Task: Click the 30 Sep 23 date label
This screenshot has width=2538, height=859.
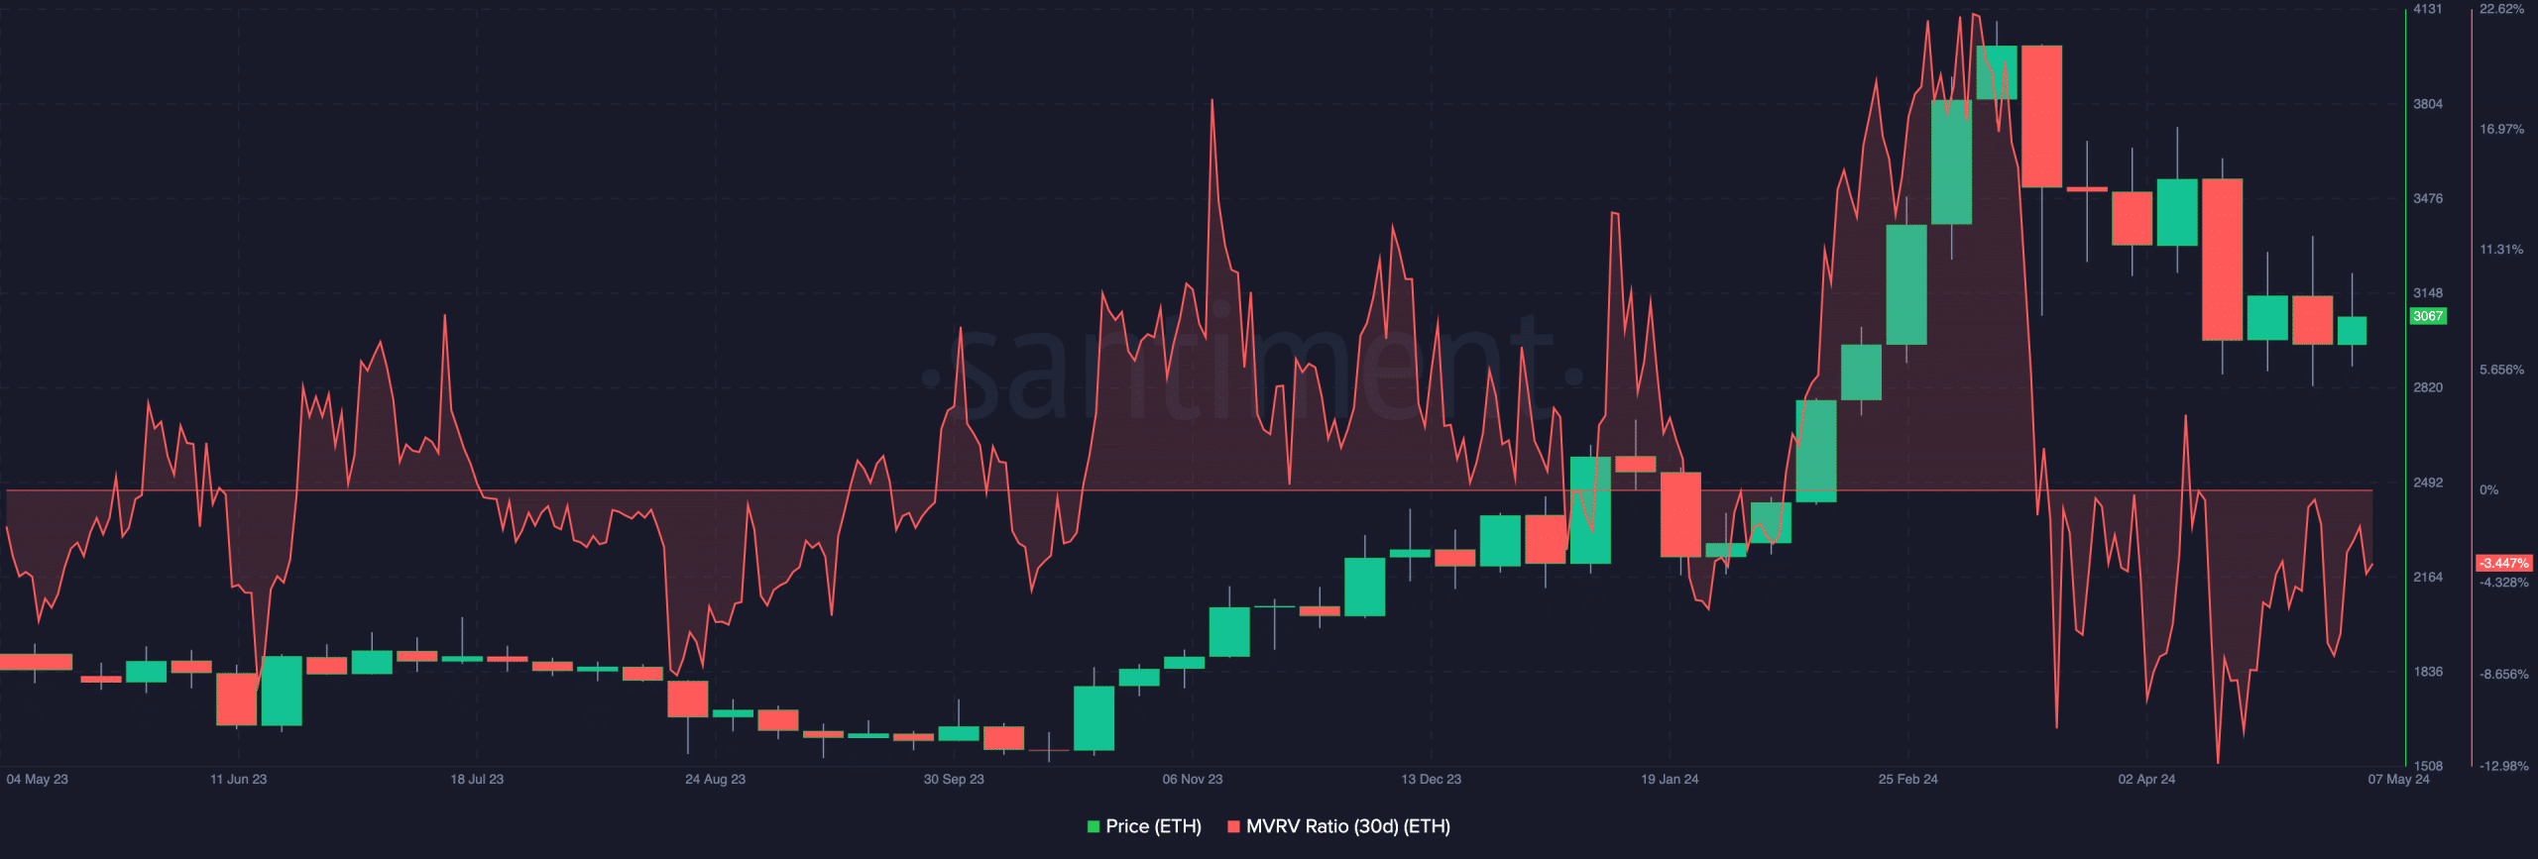Action: [x=954, y=779]
